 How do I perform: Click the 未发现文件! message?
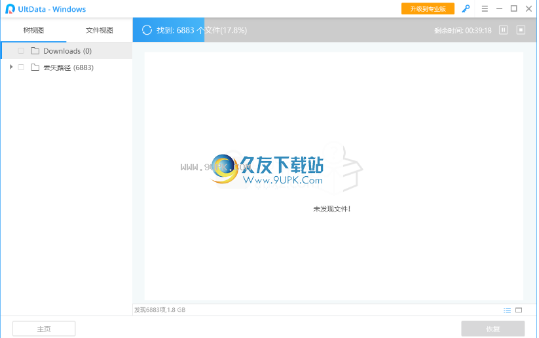(x=332, y=209)
